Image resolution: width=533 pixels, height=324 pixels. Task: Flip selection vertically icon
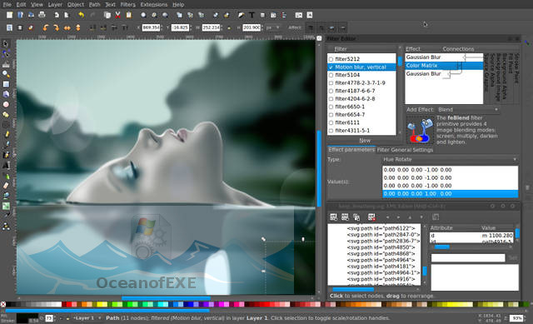(77, 27)
